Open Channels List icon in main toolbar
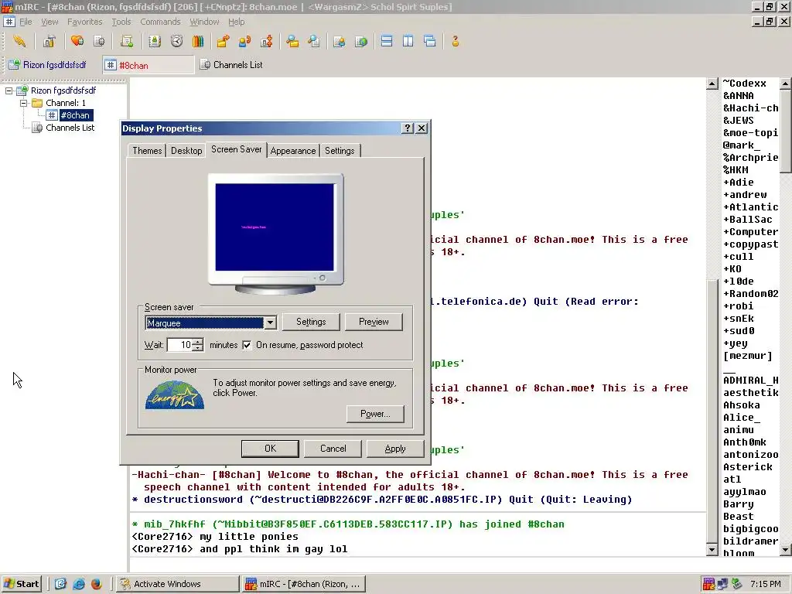 [99, 42]
